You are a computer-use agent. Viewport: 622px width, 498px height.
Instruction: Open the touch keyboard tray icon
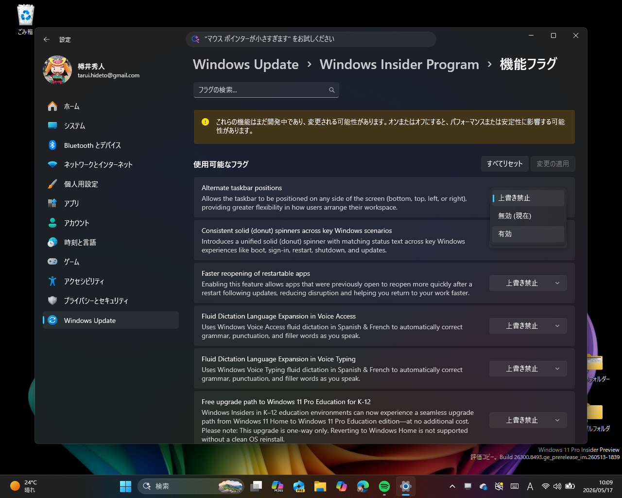coord(515,486)
